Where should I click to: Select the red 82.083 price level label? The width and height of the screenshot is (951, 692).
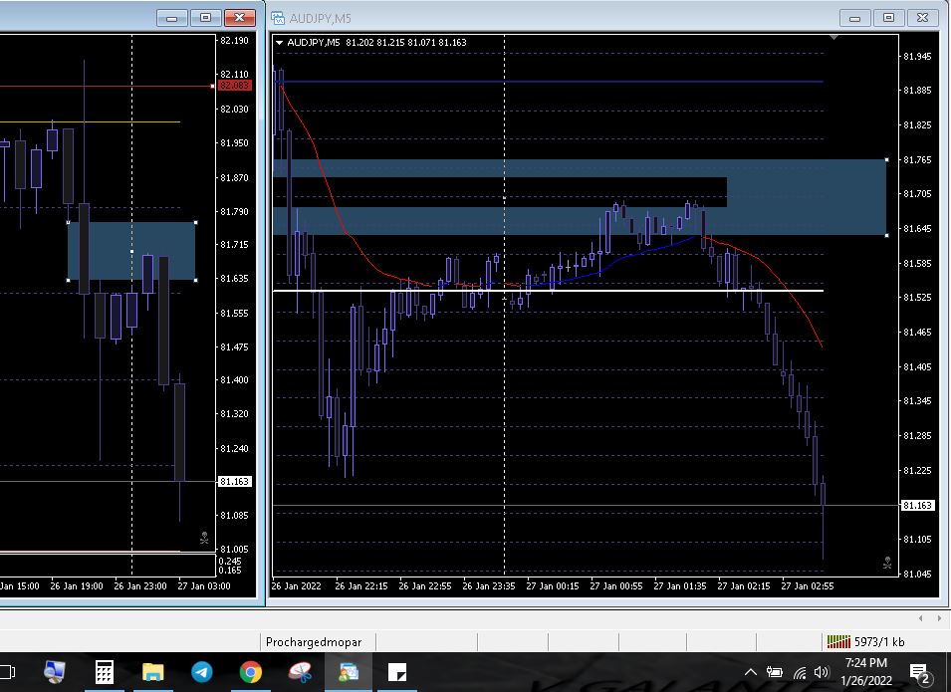[x=235, y=86]
